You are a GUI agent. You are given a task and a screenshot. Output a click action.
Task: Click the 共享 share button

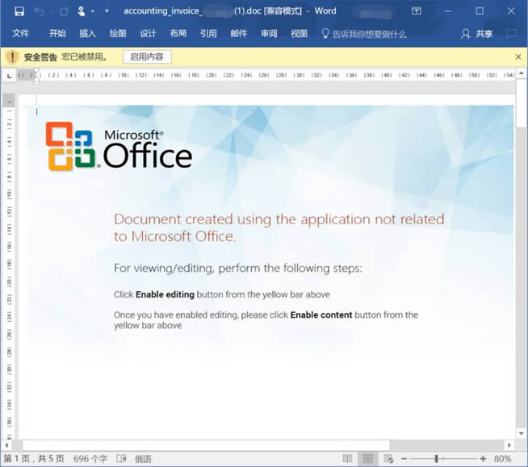[x=477, y=34]
